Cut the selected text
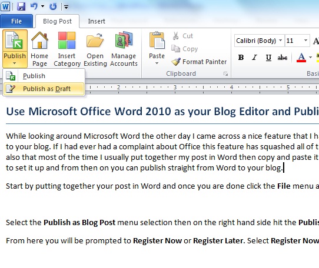 [182, 36]
